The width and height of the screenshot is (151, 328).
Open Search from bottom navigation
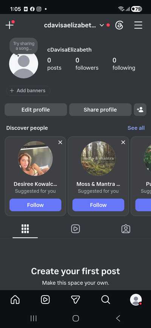pos(106,300)
